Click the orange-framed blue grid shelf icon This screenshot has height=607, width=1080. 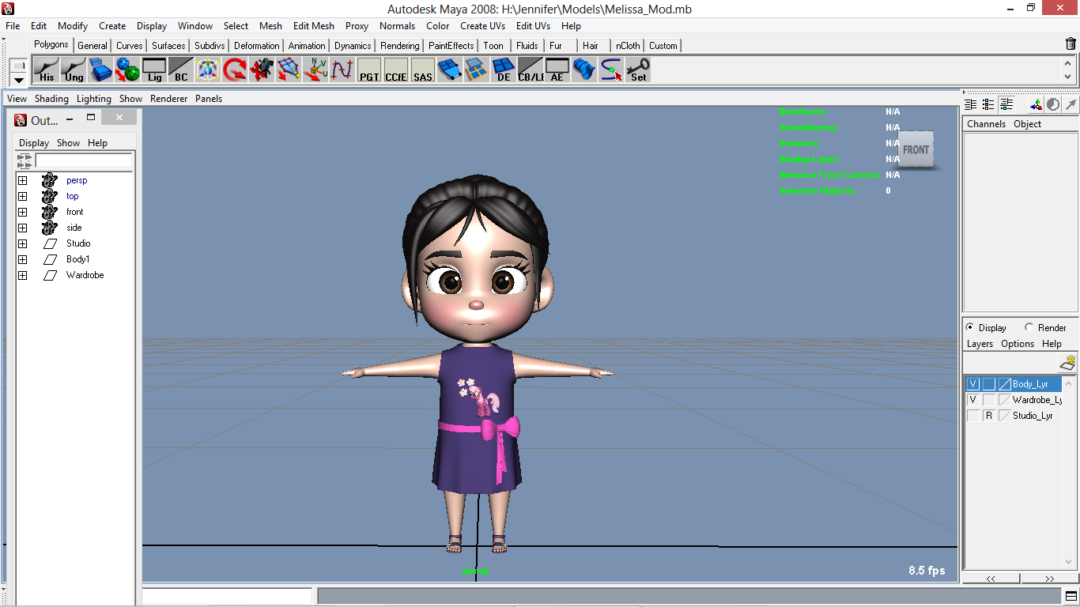[477, 70]
